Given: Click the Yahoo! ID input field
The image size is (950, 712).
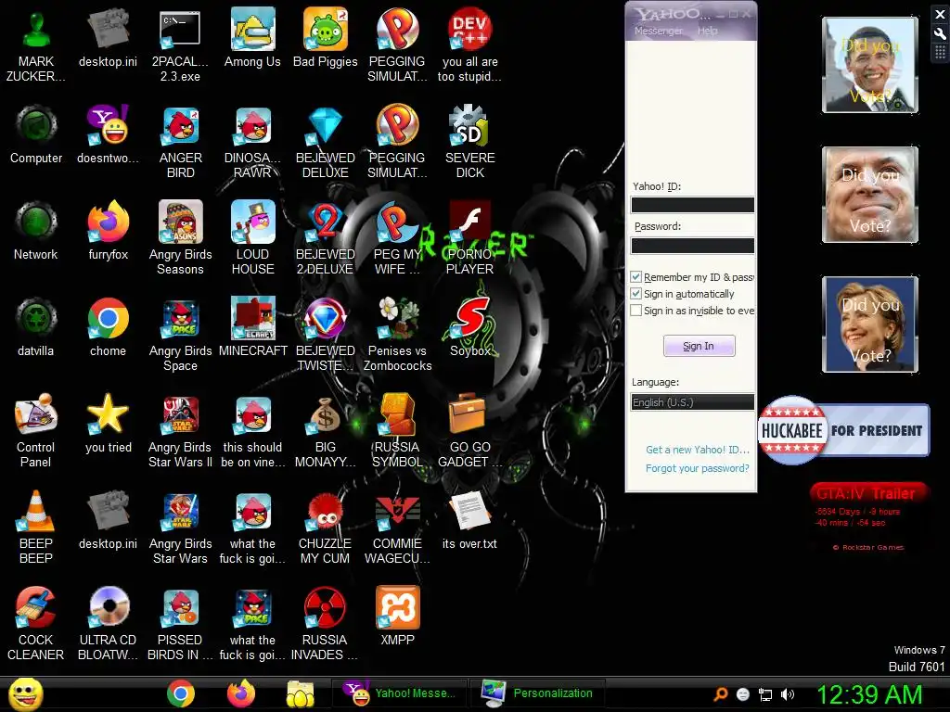Looking at the screenshot, I should 692,205.
